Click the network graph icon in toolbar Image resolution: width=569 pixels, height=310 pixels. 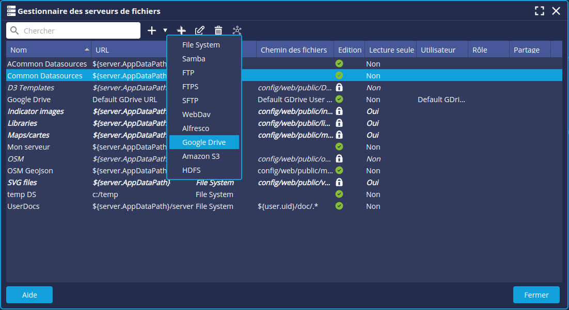coord(237,30)
